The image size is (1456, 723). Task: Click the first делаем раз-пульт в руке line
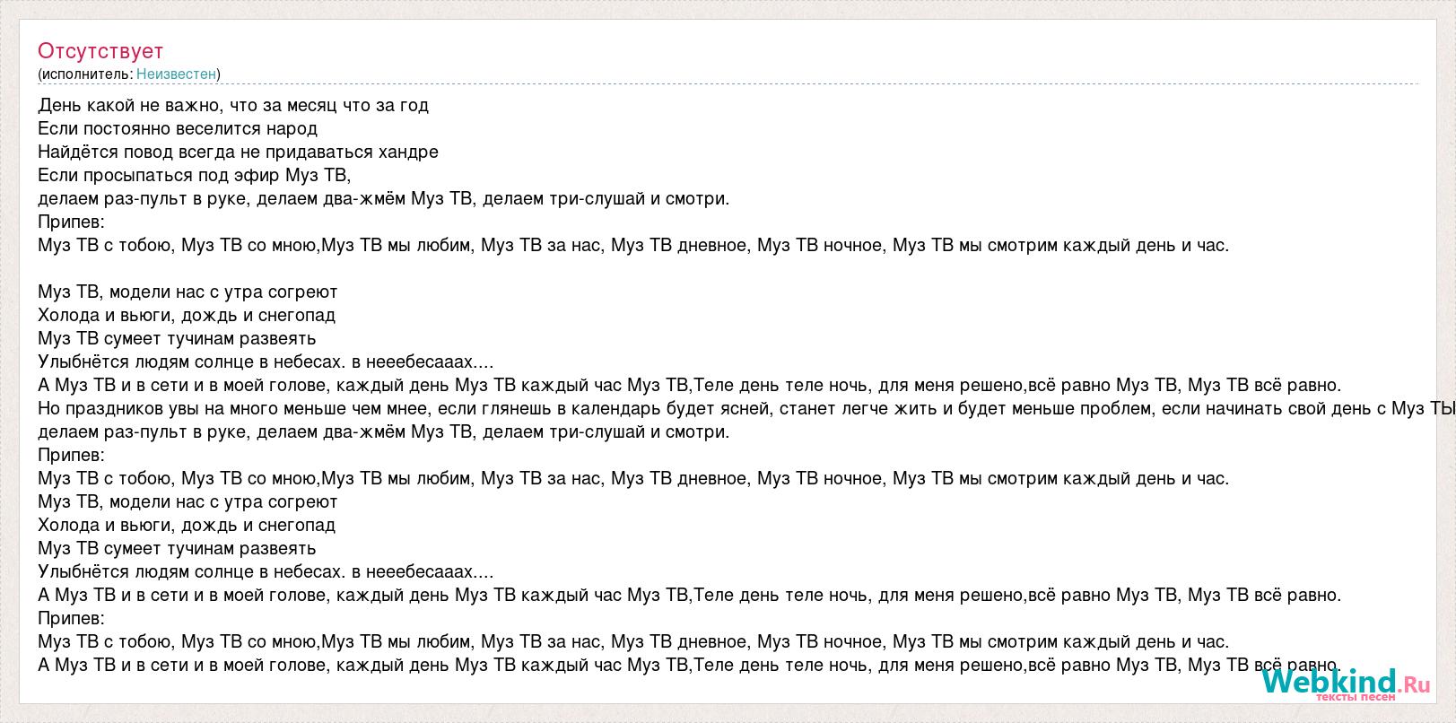point(384,198)
